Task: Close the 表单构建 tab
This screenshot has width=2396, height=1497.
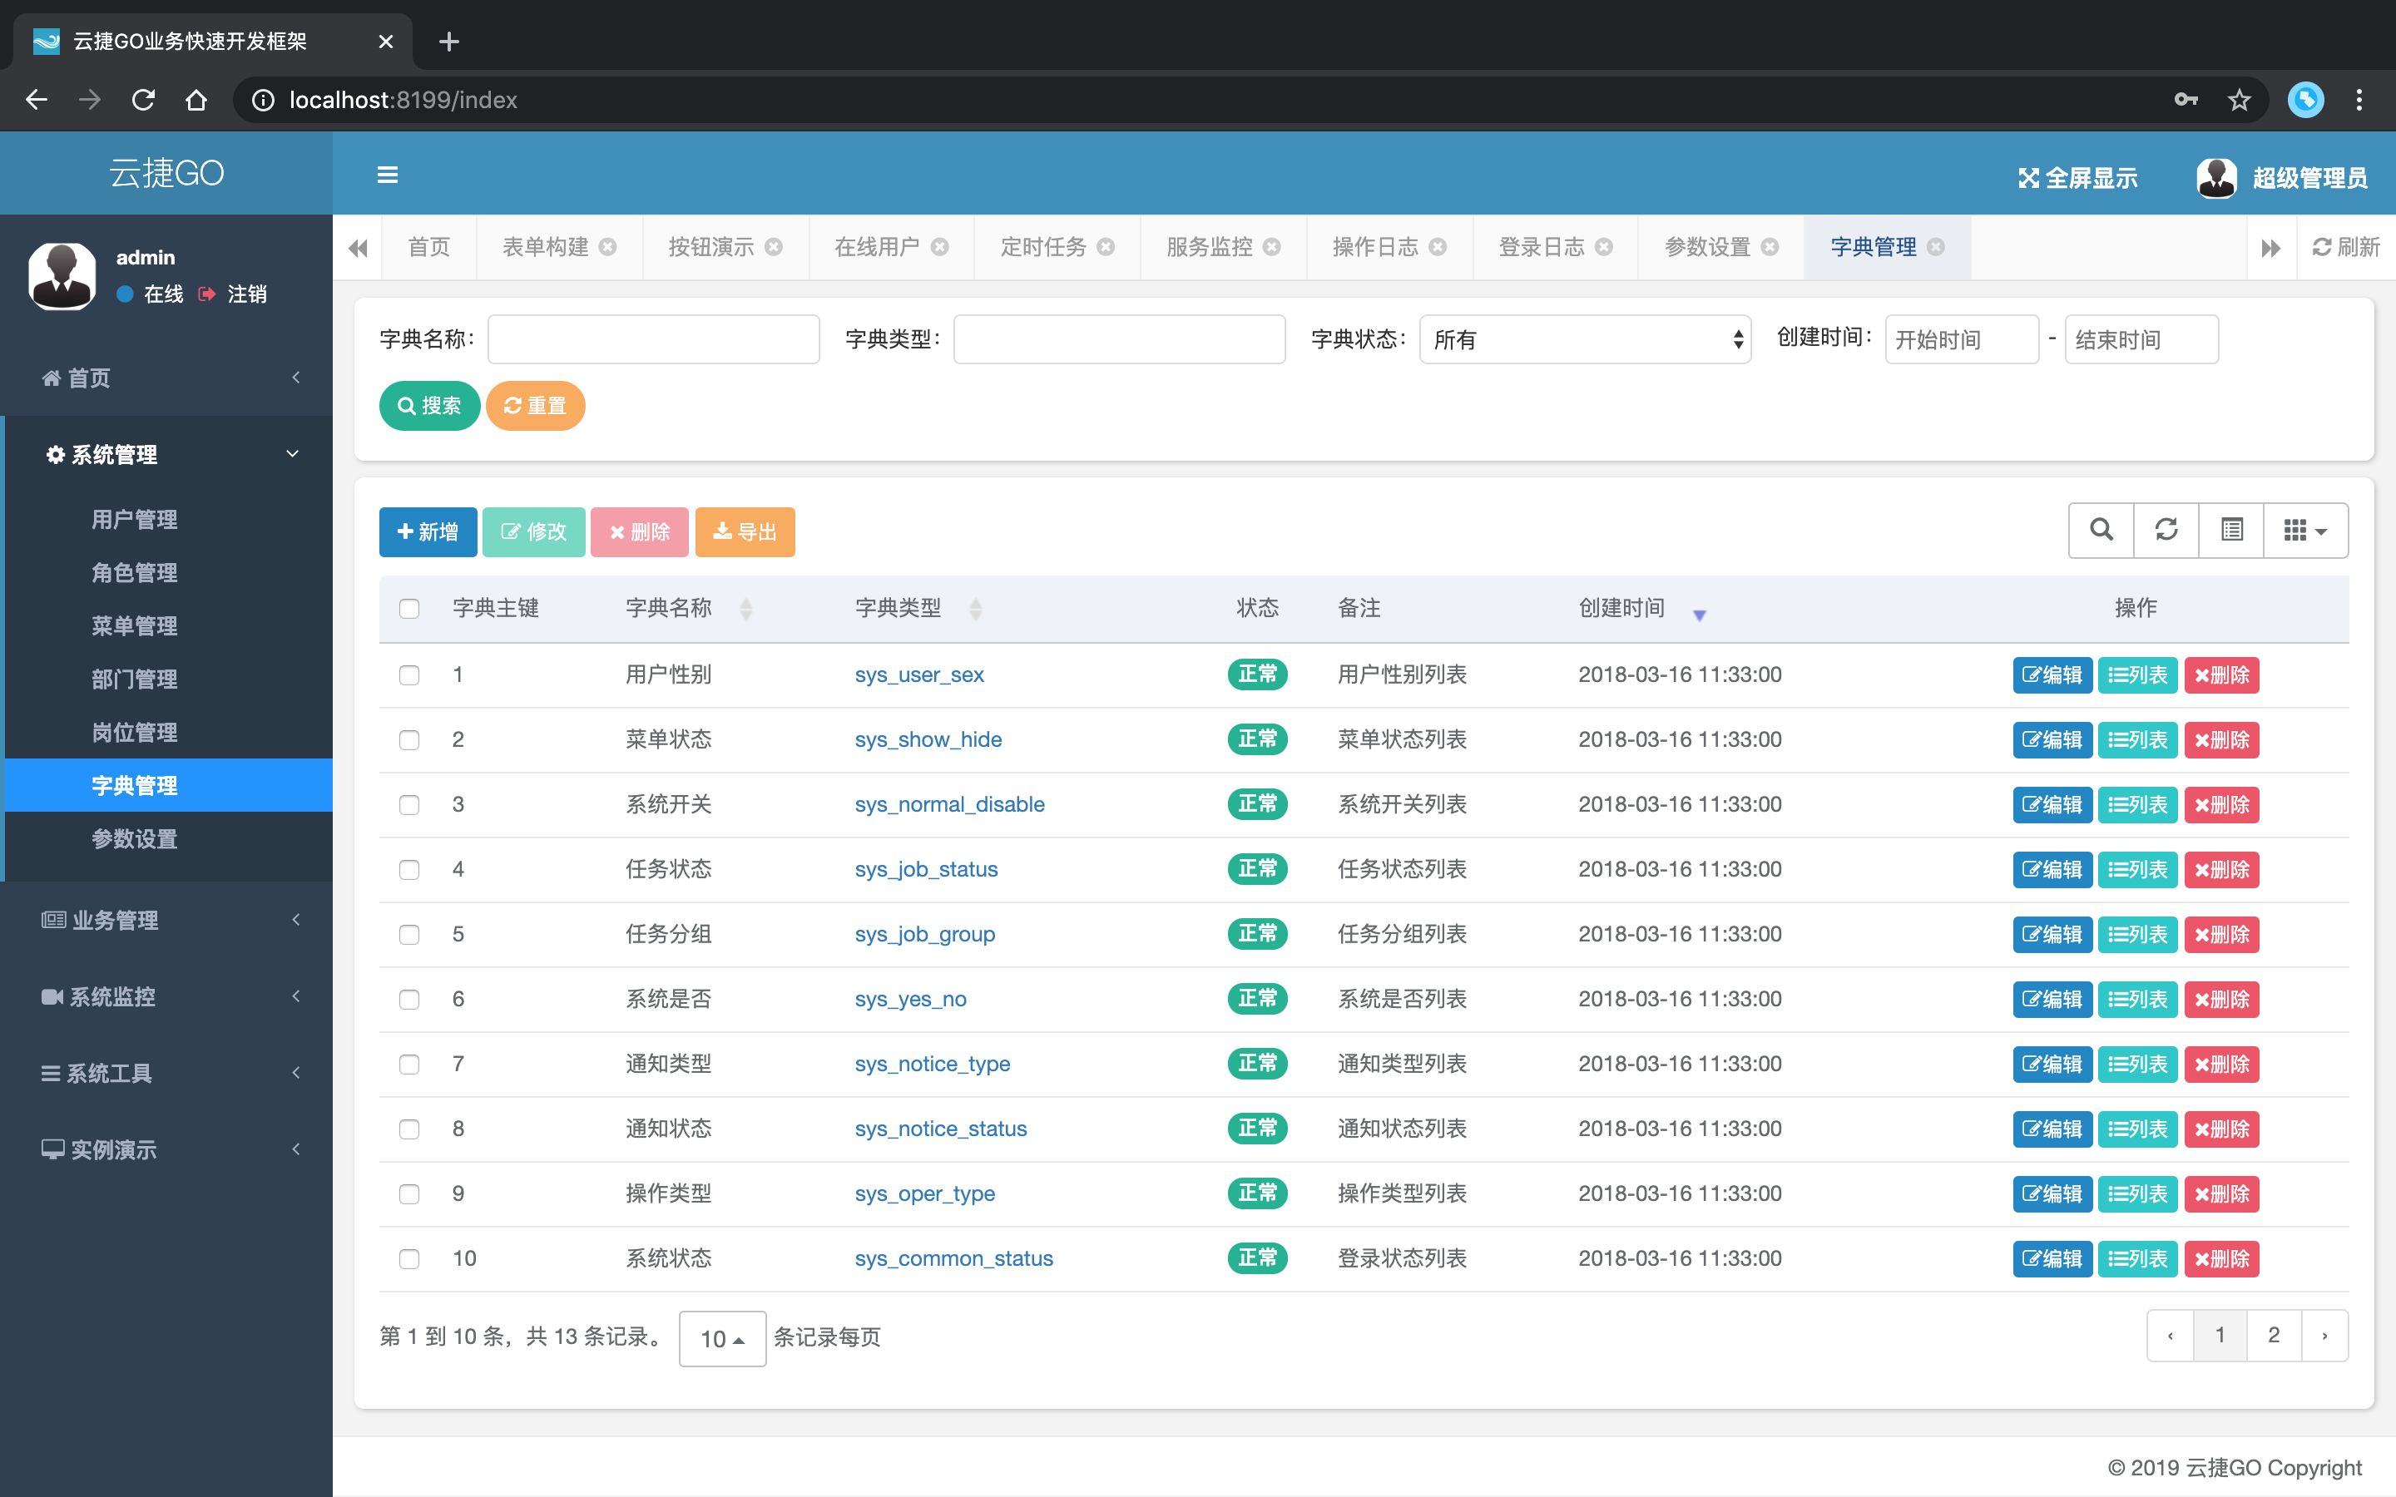Action: point(608,248)
